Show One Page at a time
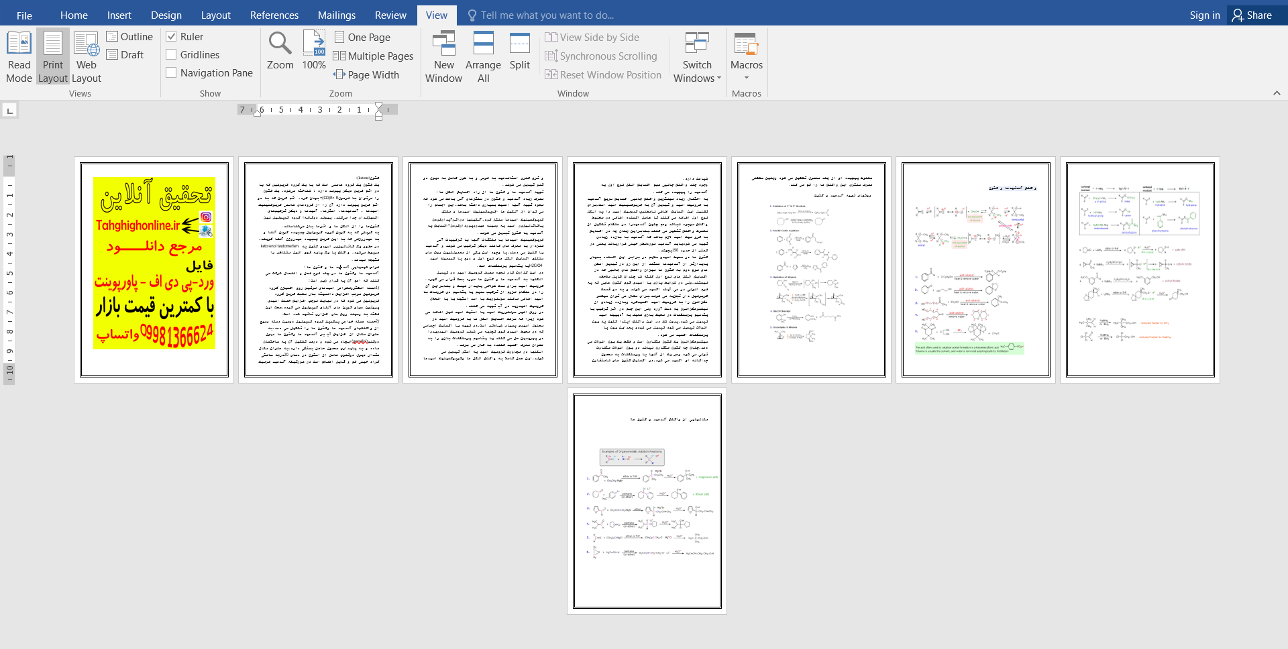1288x649 pixels. [362, 38]
